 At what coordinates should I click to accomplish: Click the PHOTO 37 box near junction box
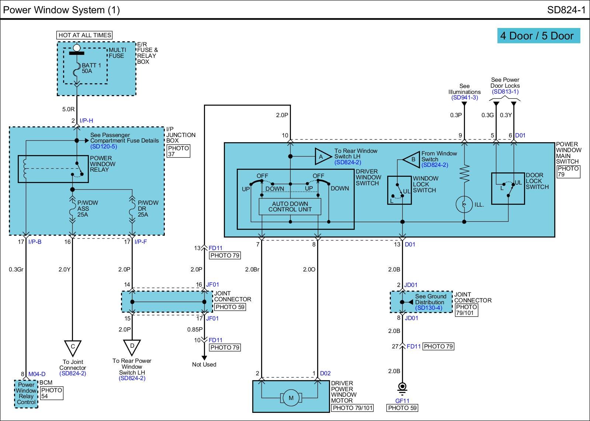[178, 151]
